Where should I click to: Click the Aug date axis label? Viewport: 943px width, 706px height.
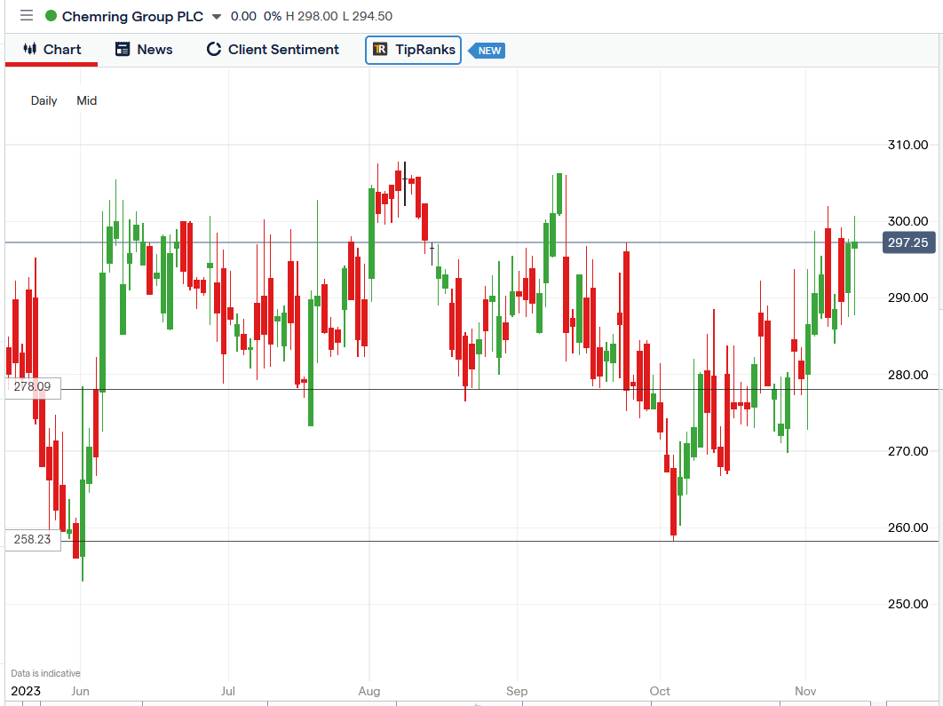[x=369, y=691]
